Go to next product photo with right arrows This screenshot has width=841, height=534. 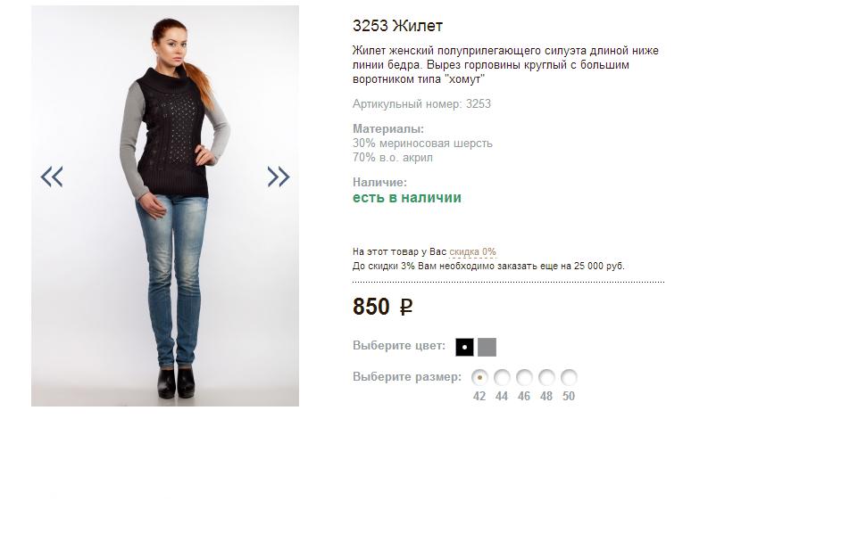tap(279, 177)
